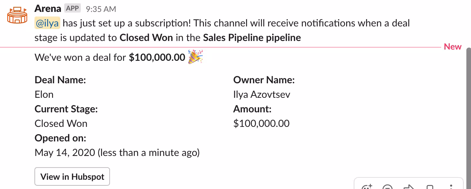Click the red New messages divider label
The image size is (471, 189).
pyautogui.click(x=452, y=47)
